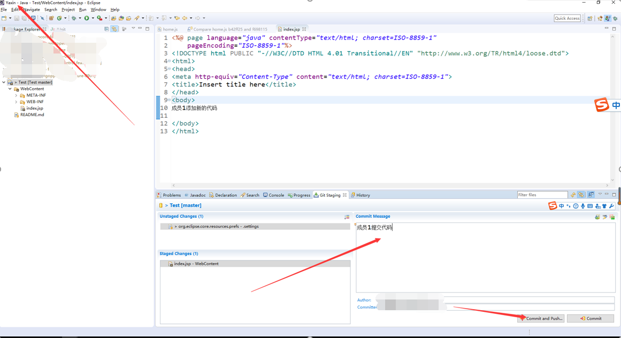Click Last Edit Location arrow icon
The height and width of the screenshot is (338, 621).
177,18
